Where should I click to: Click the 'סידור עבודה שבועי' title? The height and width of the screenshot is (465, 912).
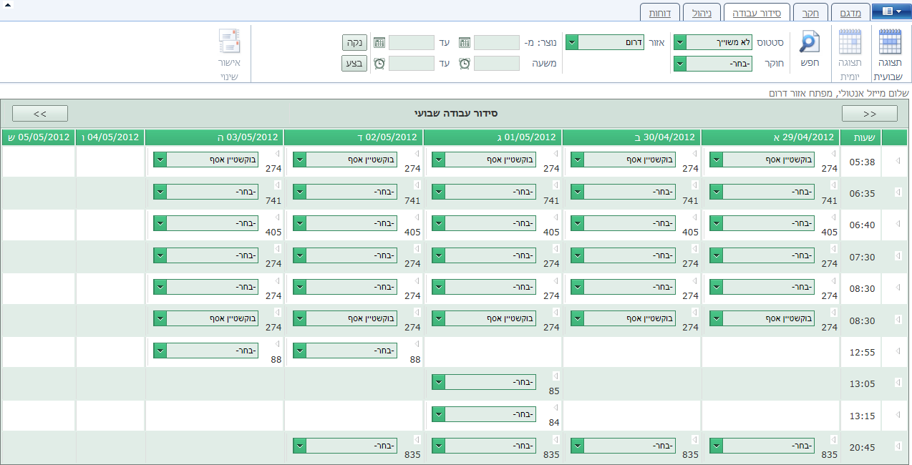(x=456, y=113)
